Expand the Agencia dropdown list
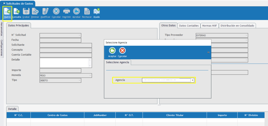Viewport: 268px width, 126px height. click(192, 80)
